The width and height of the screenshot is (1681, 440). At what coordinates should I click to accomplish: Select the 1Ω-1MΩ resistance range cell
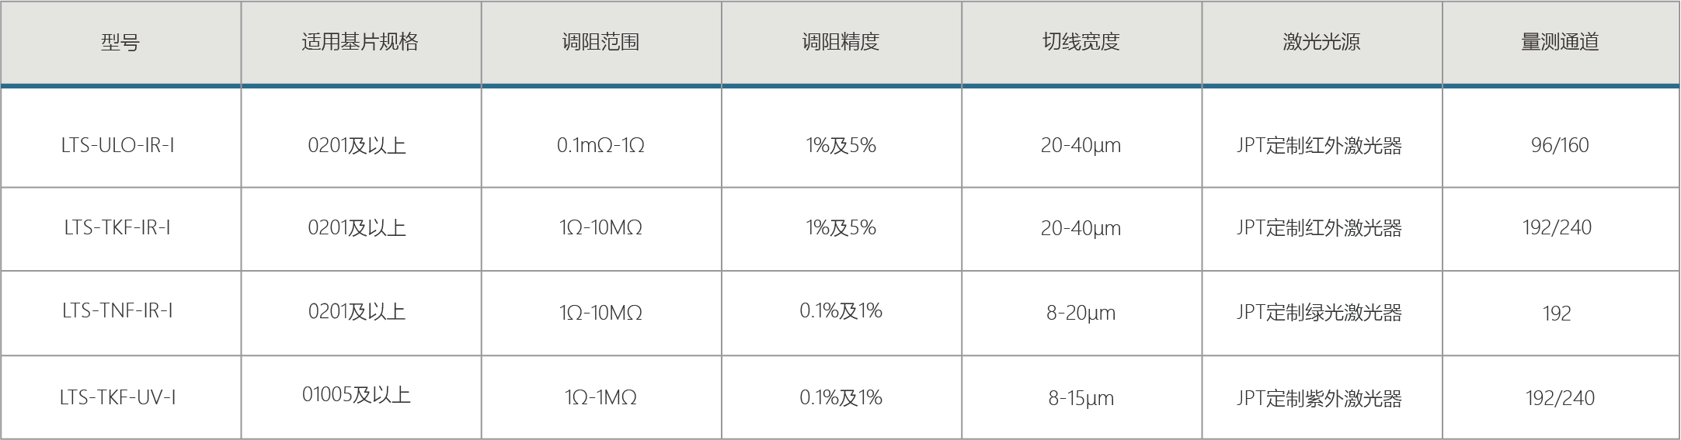point(600,397)
